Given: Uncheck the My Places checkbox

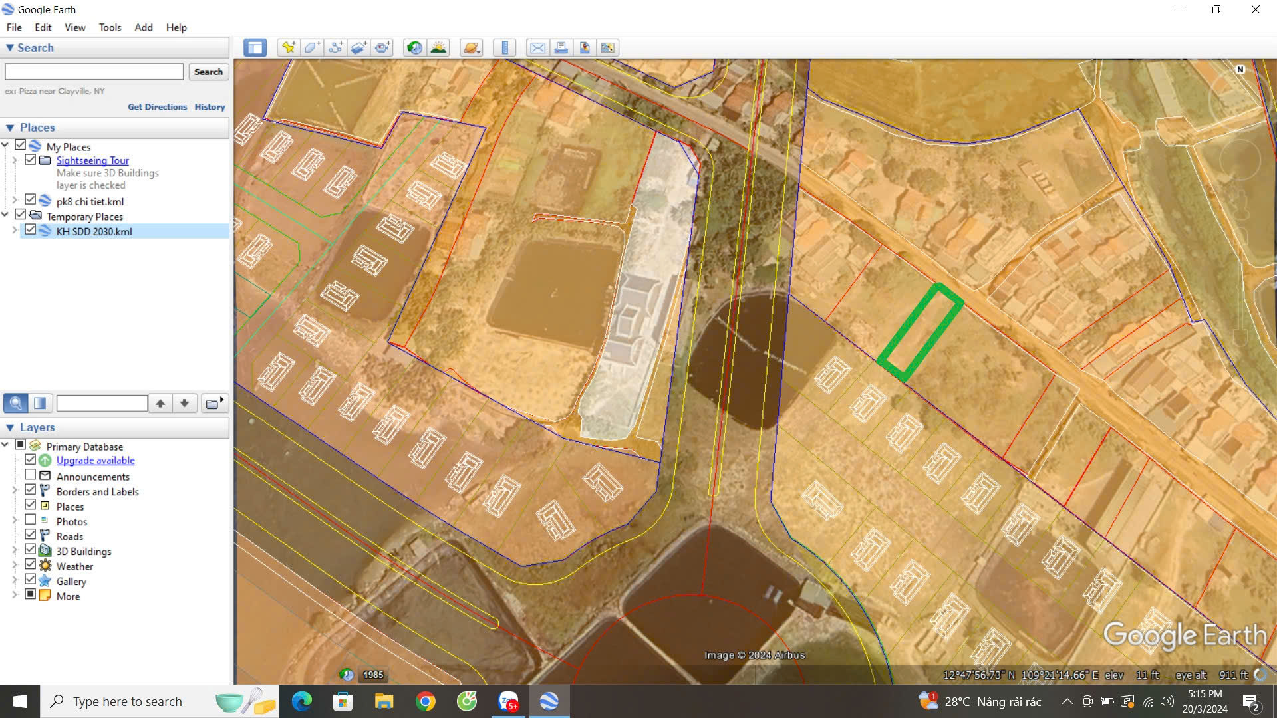Looking at the screenshot, I should pos(21,145).
